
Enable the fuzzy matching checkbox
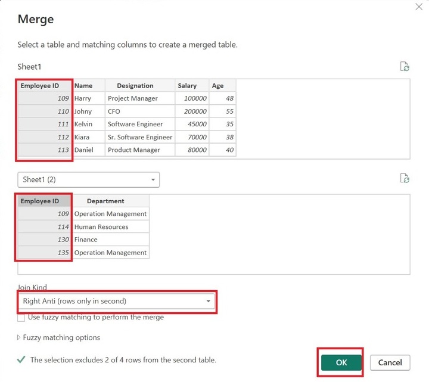[21, 318]
